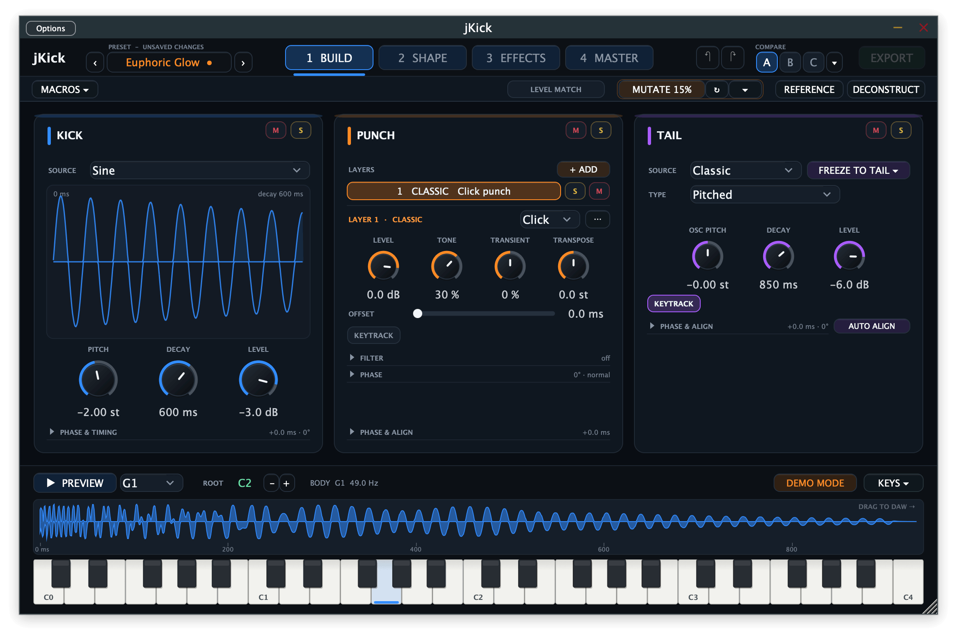957x637 pixels.
Task: Click the AUTO ALIGN button
Action: 872,326
